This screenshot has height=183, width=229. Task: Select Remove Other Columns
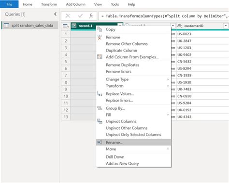(133, 44)
